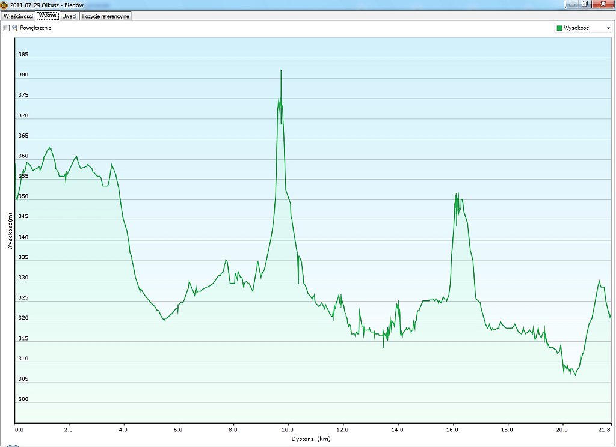
Task: Switch to the Właściwości tab
Action: pos(18,16)
